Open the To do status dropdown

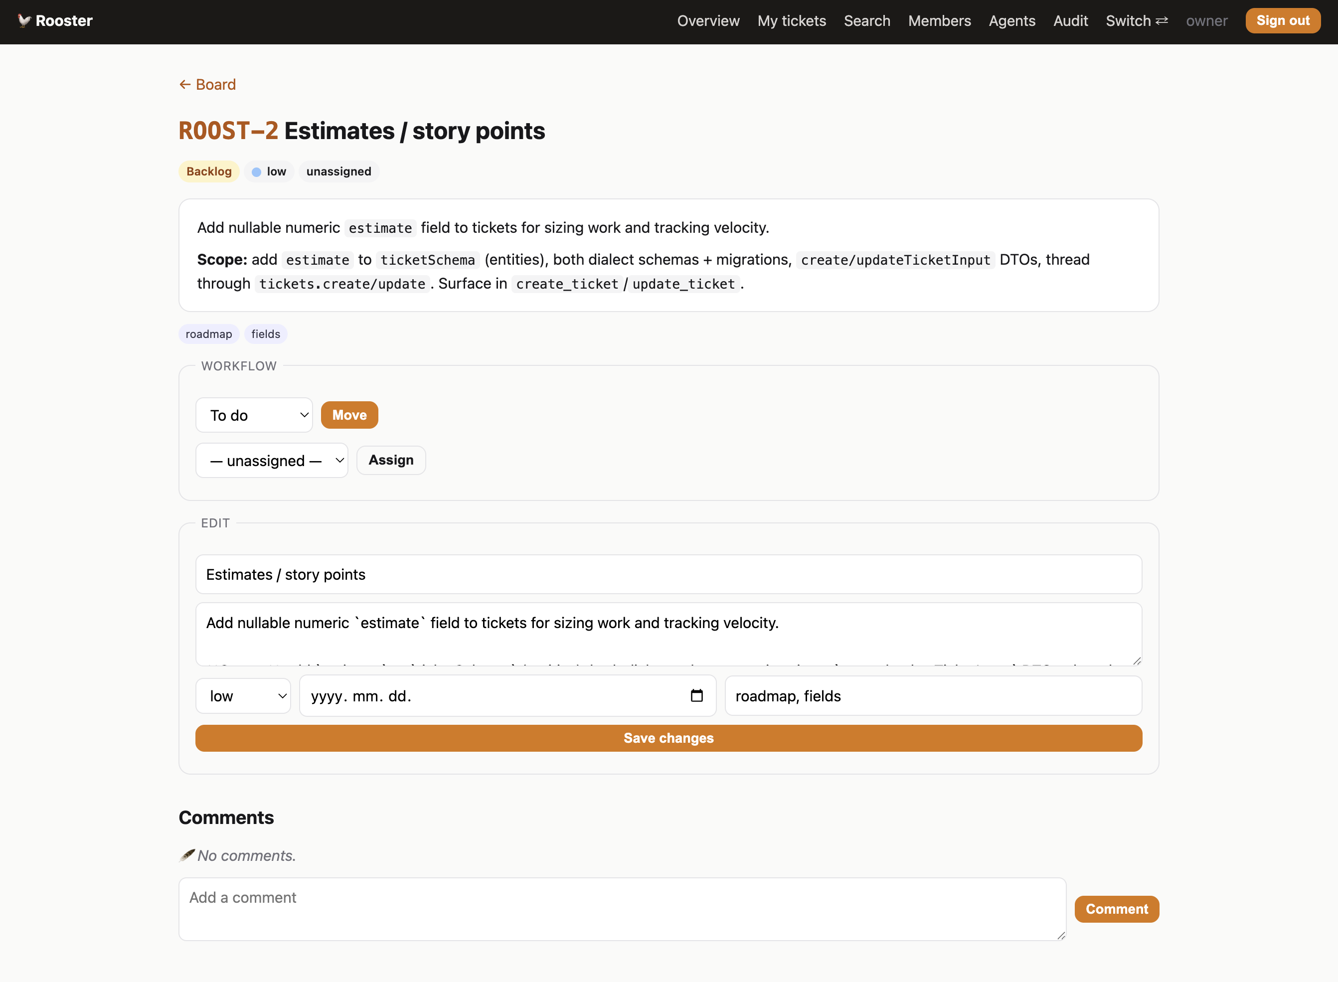(x=254, y=415)
